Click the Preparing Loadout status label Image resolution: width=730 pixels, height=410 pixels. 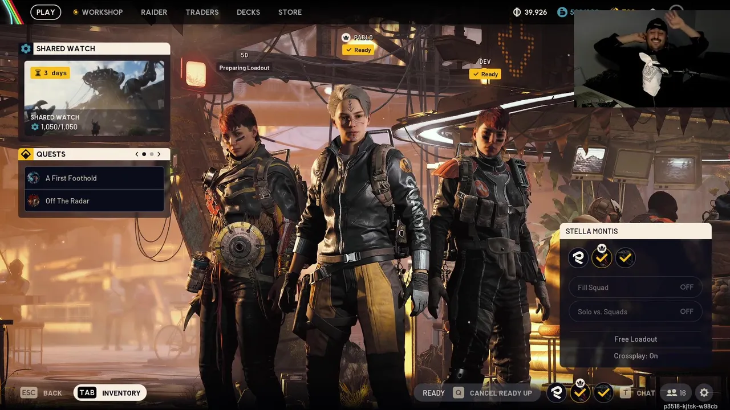point(244,68)
